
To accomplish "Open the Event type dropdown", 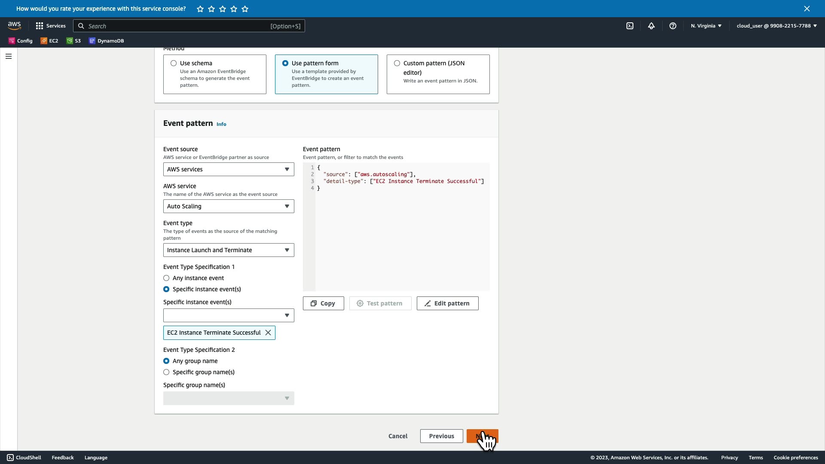I will point(229,250).
